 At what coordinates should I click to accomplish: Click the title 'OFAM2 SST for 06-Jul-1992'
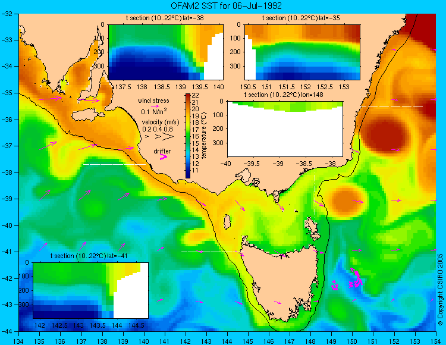(x=226, y=6)
